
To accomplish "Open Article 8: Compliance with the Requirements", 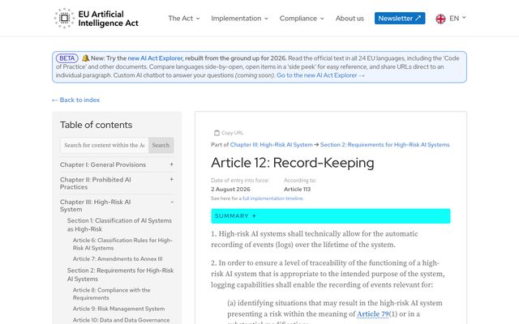I will [112, 294].
